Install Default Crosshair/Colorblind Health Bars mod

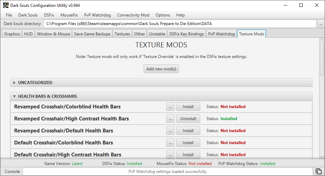188,143
